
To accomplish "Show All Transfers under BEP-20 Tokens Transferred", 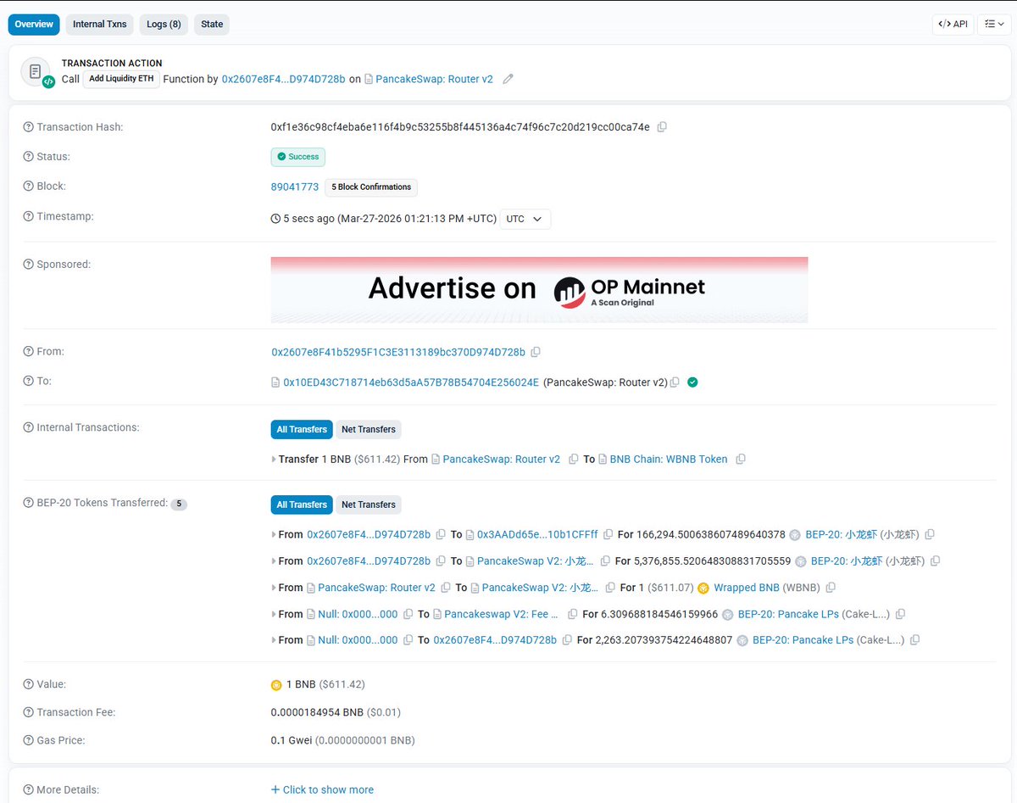I will point(302,505).
